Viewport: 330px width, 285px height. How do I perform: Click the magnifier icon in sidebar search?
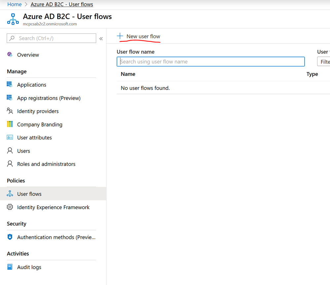point(12,38)
